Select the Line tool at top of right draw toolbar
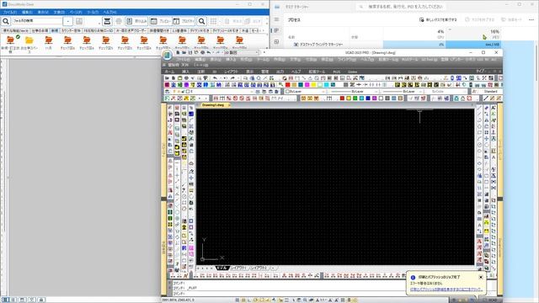Viewport: 539px width, 303px height. pos(479,108)
